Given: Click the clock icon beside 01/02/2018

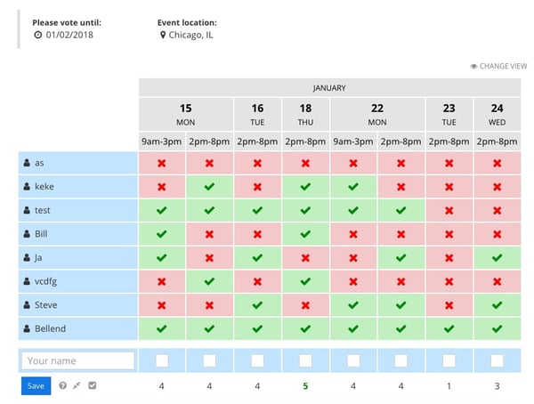Looking at the screenshot, I should (x=37, y=35).
